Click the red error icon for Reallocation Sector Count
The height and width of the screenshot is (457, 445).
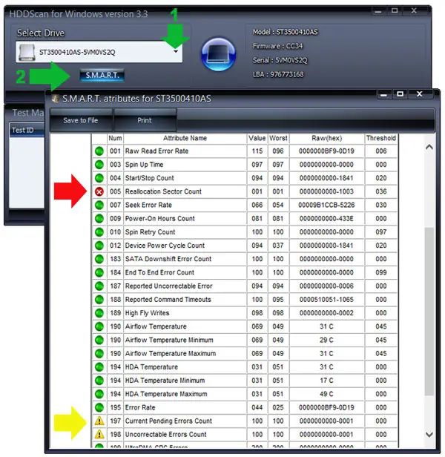point(99,191)
